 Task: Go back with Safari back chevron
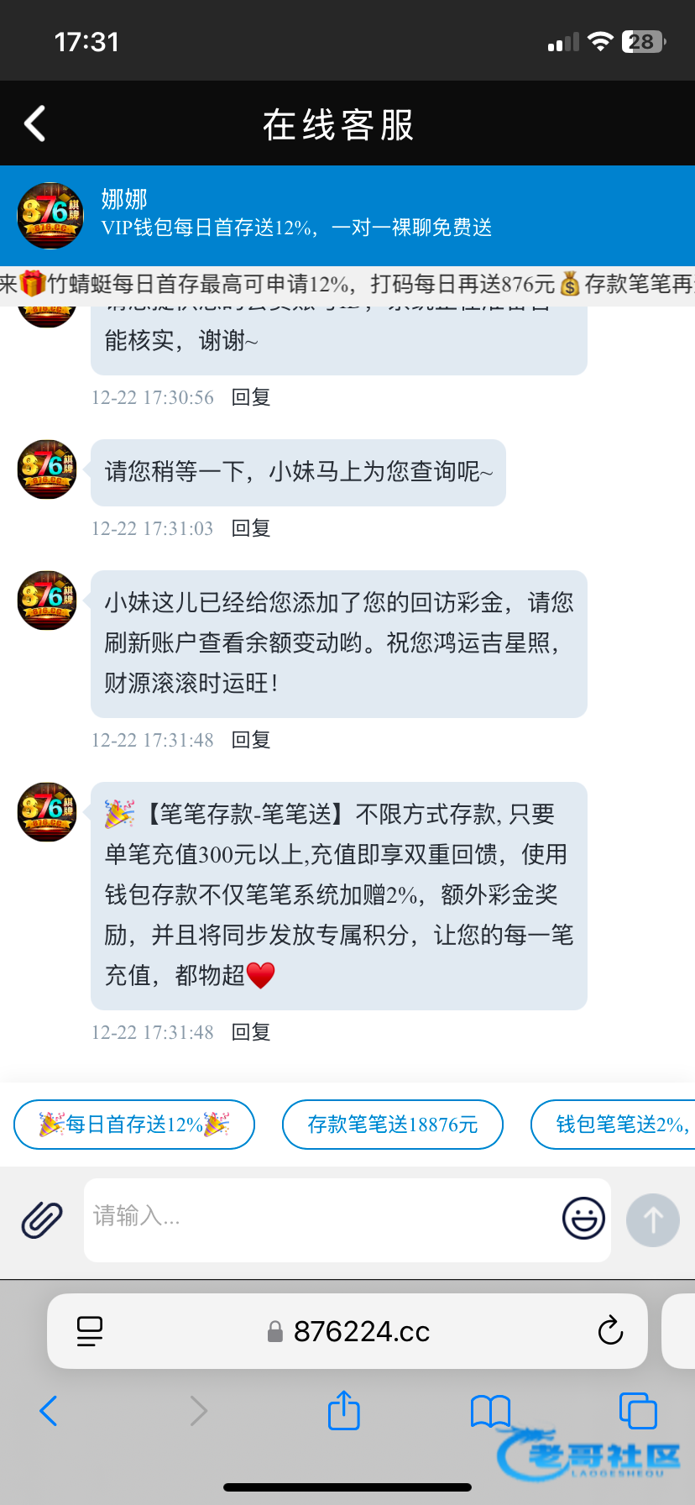(x=49, y=1411)
